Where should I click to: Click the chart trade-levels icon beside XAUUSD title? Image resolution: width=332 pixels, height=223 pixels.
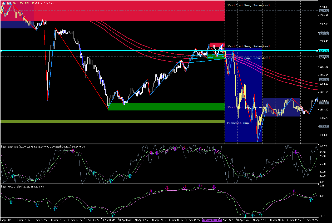(9, 3)
